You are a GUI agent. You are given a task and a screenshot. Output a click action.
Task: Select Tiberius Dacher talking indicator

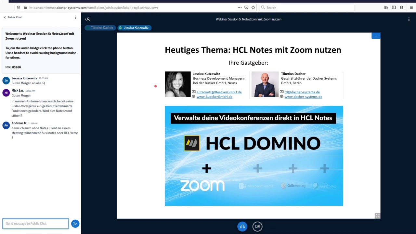point(100,28)
